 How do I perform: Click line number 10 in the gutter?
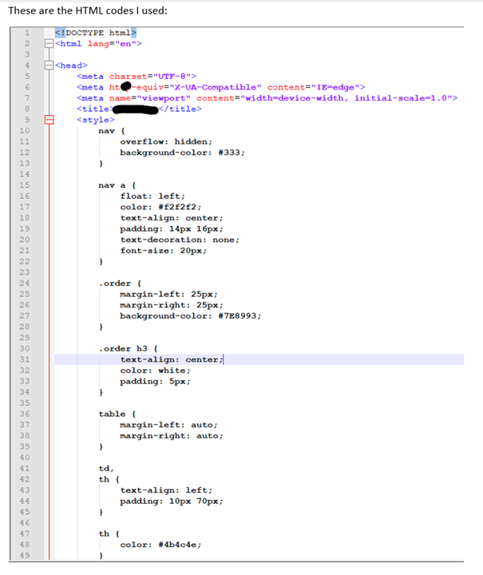tap(25, 131)
